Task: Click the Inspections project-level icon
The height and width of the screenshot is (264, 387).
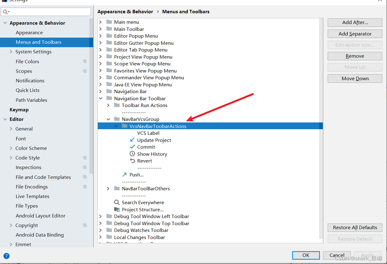Action: (x=85, y=167)
